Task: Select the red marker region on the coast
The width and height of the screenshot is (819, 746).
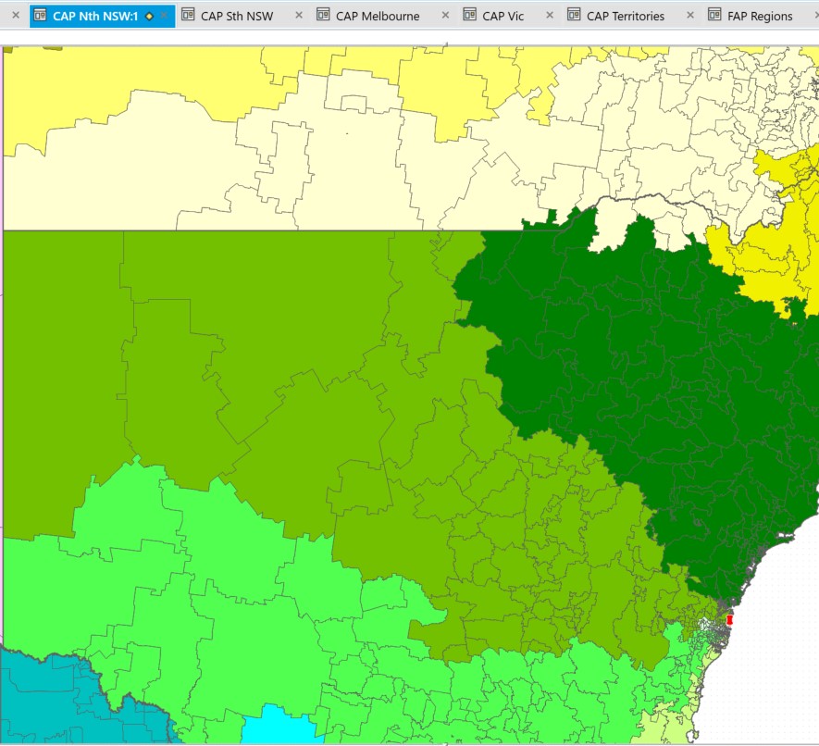Action: click(x=729, y=620)
